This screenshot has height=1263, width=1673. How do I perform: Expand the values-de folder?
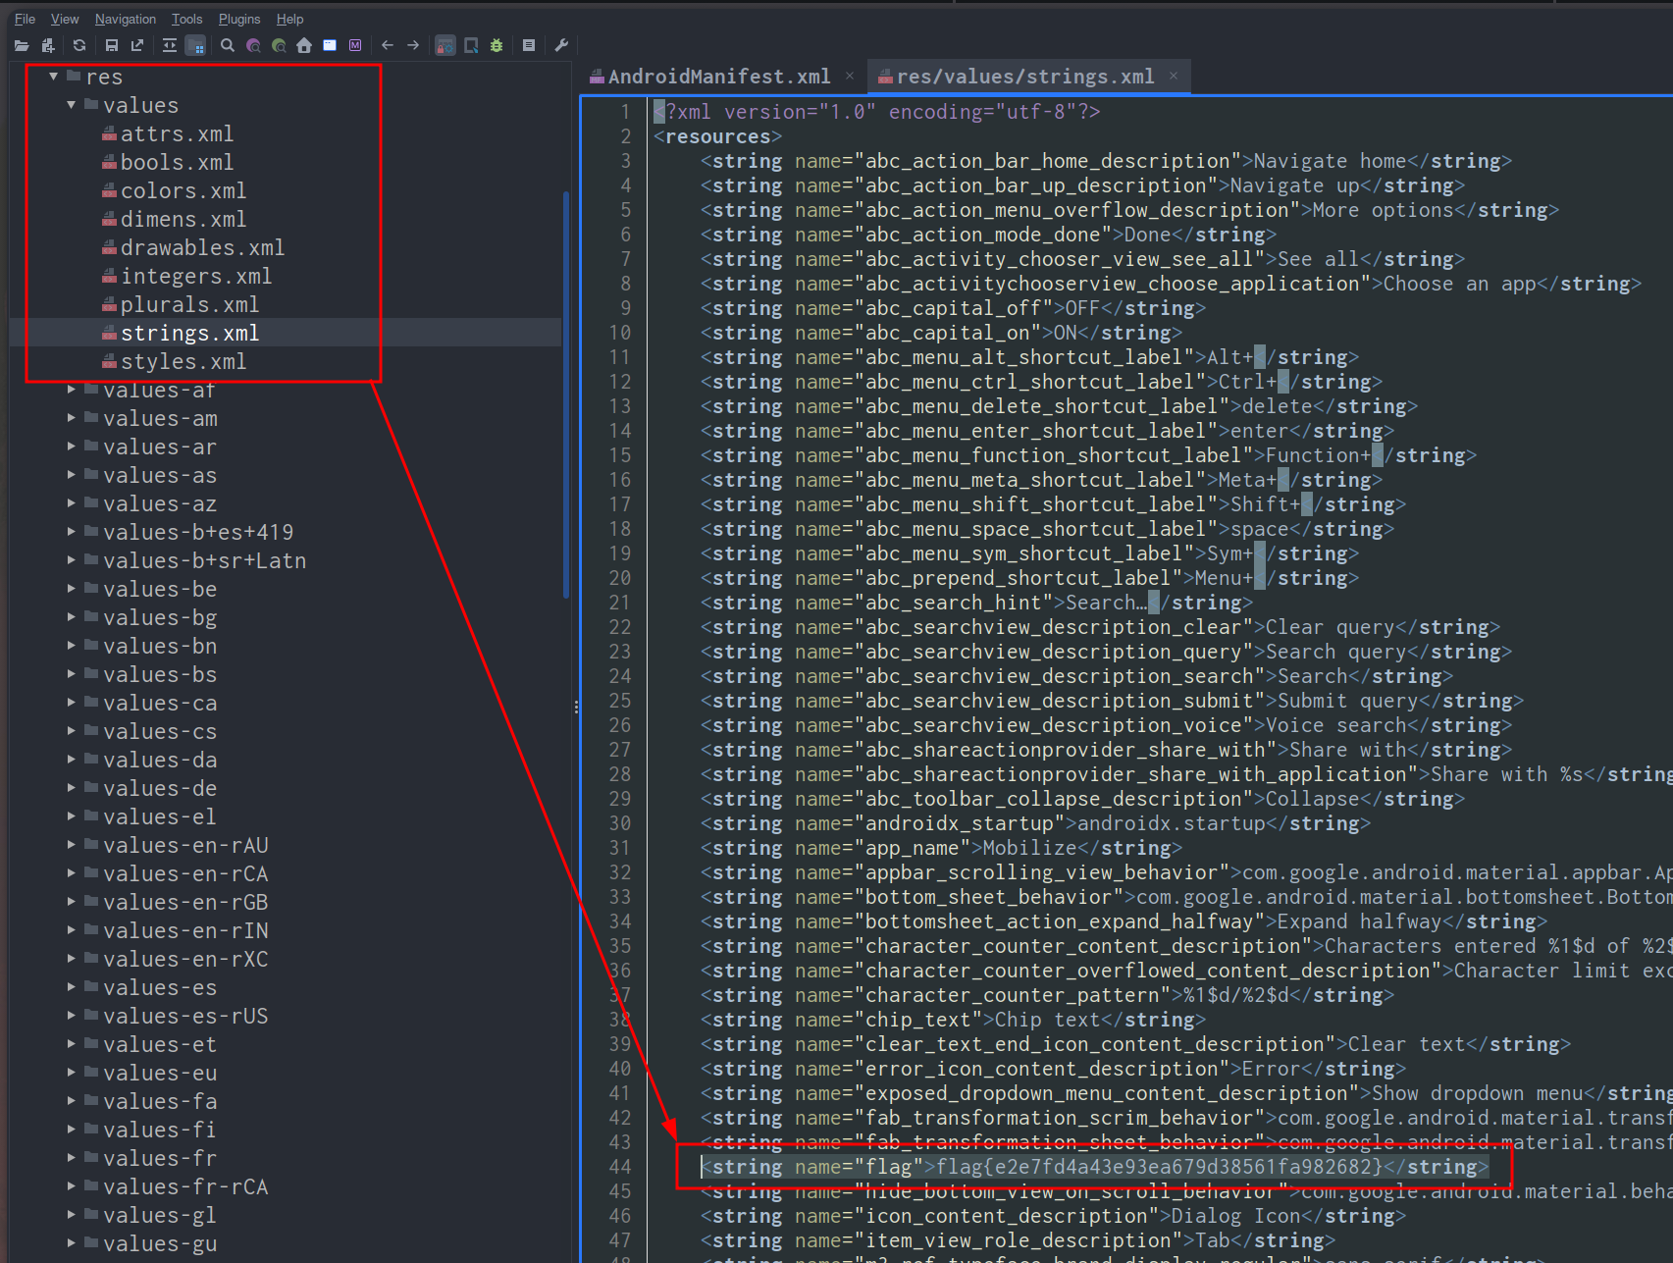[x=71, y=788]
